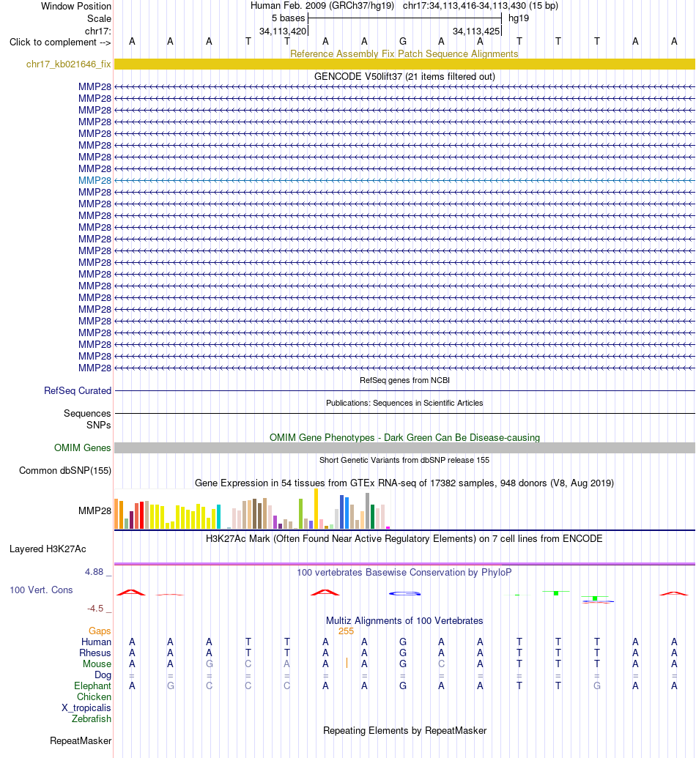Click the 34,113,425 coordinate marker
Image resolution: width=696 pixels, height=758 pixels.
pos(476,31)
